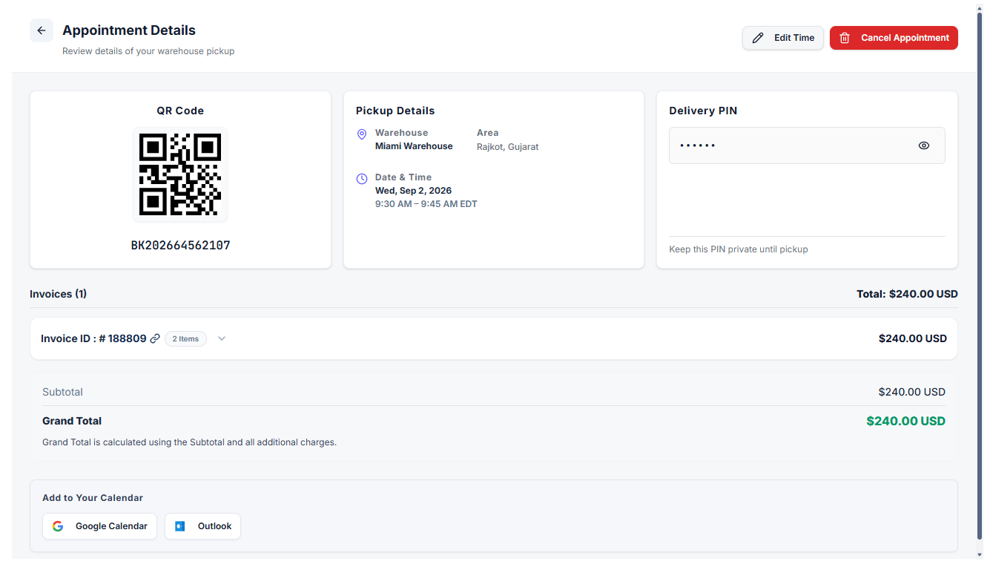Click the 2 Items badge
Screen dimensions: 990x570
(185, 338)
